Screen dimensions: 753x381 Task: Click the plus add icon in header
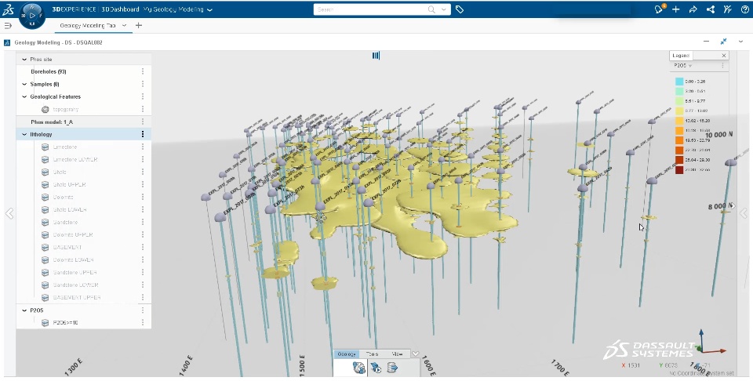click(x=675, y=9)
